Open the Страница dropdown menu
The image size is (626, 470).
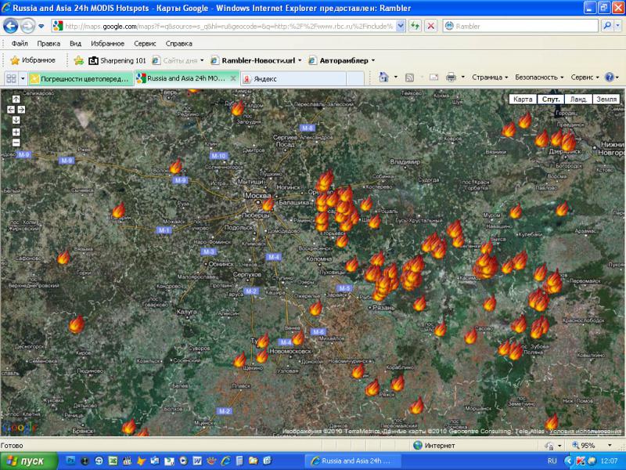(490, 77)
